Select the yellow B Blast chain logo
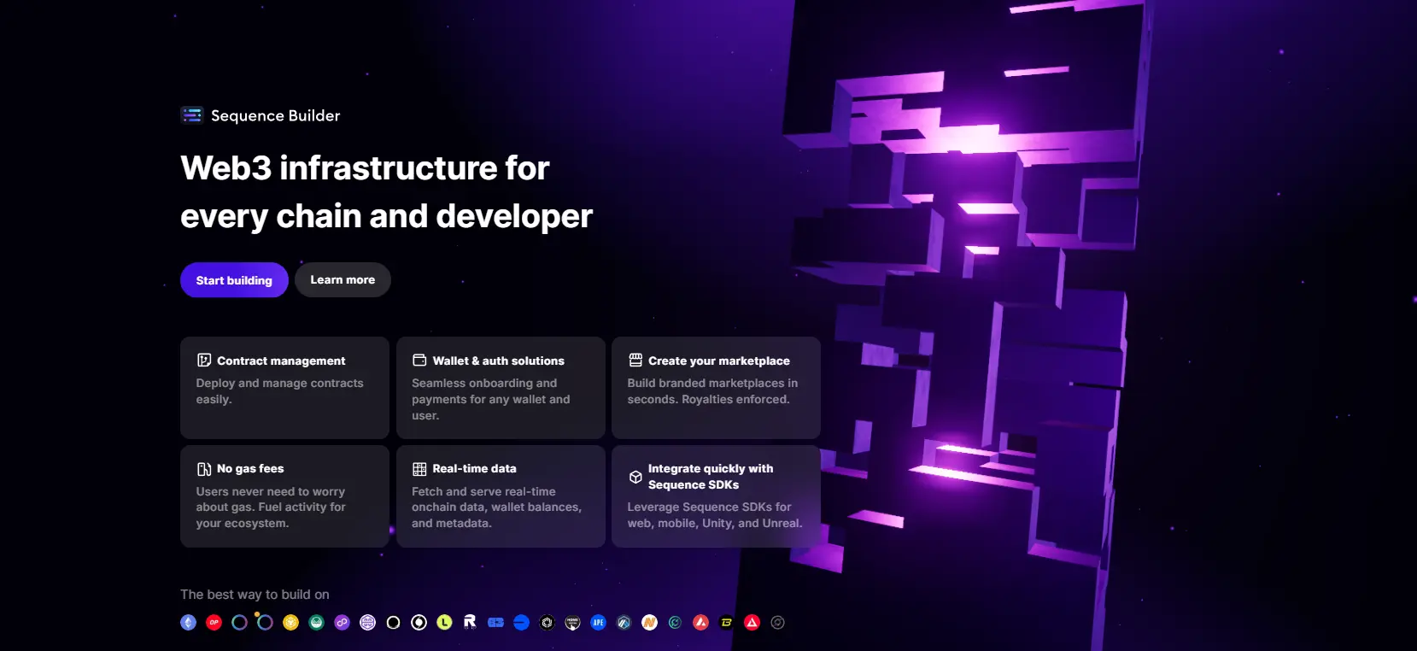Viewport: 1417px width, 651px height. [x=727, y=623]
